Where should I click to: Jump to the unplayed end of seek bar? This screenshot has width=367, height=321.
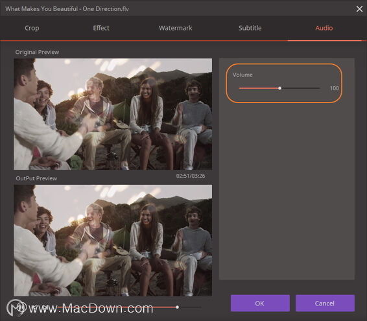(190, 307)
